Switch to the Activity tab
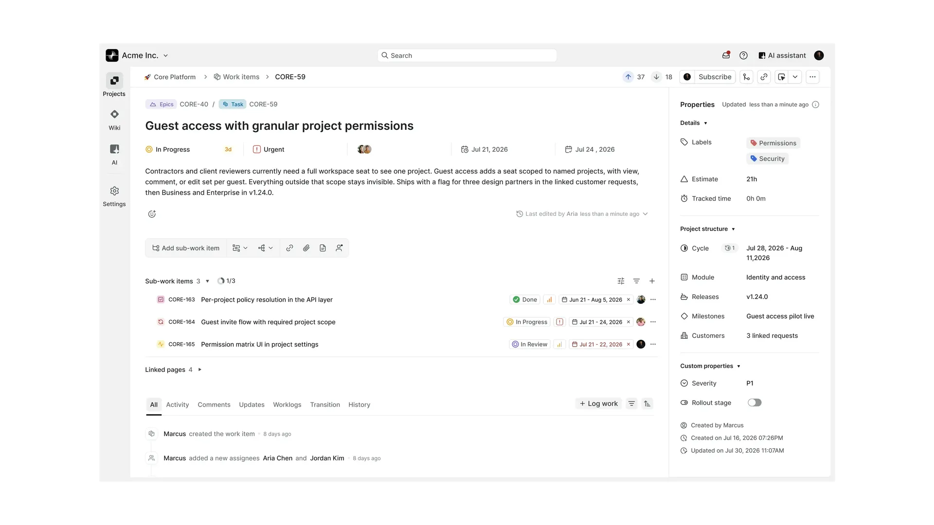Viewport: 934px width, 525px height. tap(177, 404)
